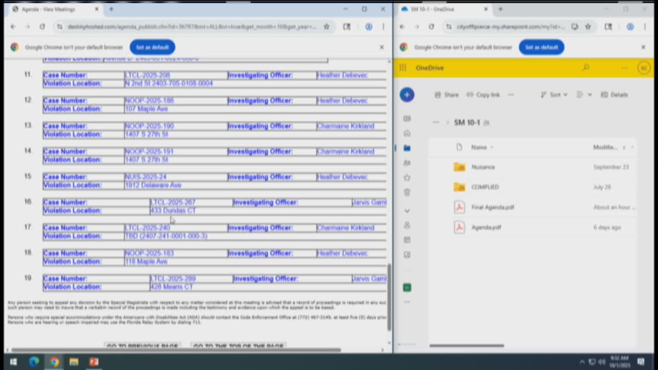
Task: Open My files folder icon in sidebar
Action: coord(407,148)
